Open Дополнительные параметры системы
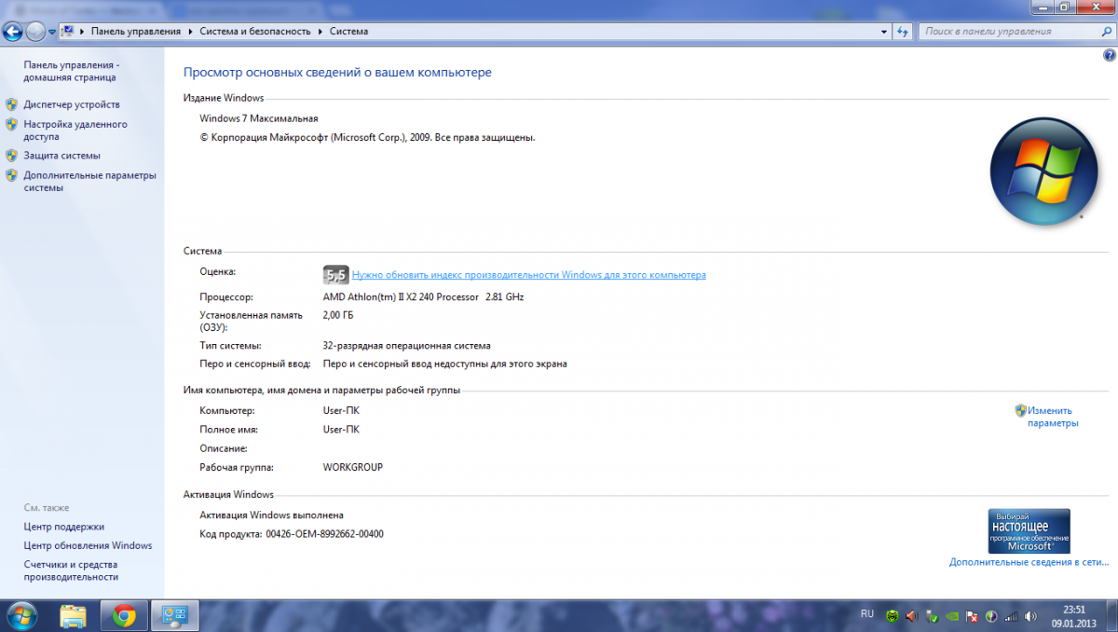The image size is (1118, 632). 90,182
